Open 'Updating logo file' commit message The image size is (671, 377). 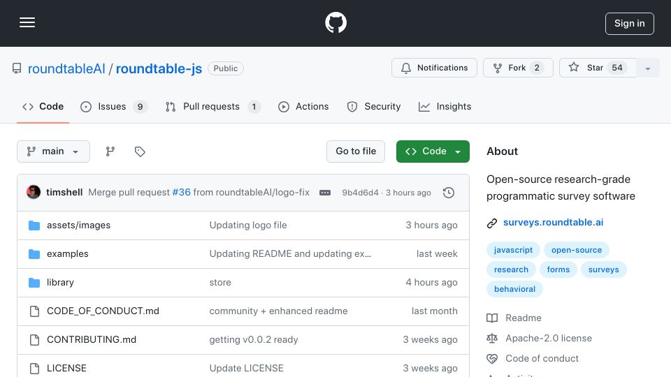[x=247, y=226]
